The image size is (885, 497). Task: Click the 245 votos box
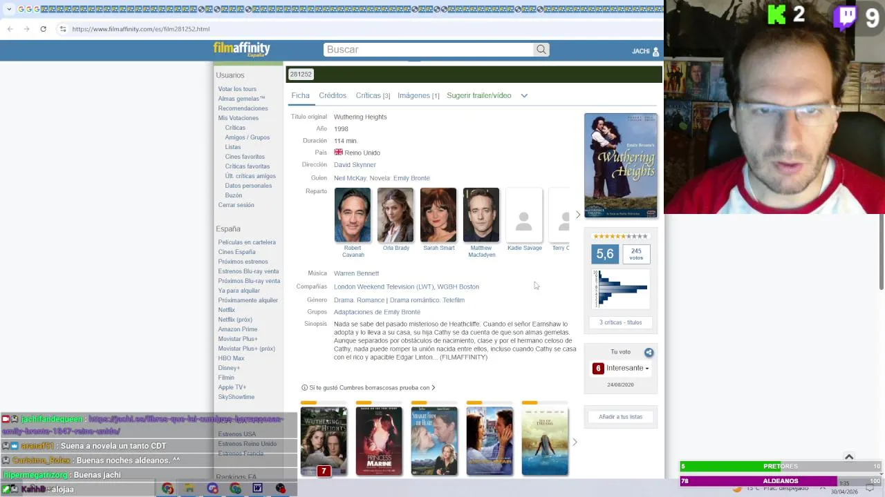tap(636, 254)
